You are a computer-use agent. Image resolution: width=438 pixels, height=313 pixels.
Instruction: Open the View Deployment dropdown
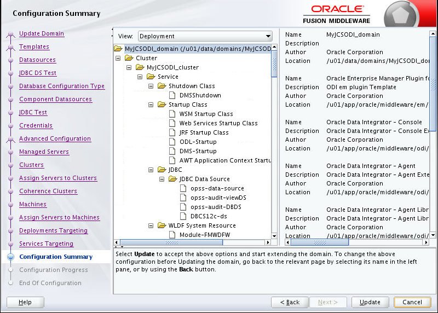[205, 36]
